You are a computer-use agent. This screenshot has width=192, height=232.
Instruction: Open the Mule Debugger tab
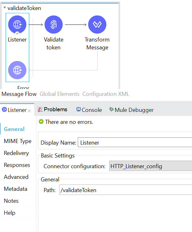coord(131,110)
